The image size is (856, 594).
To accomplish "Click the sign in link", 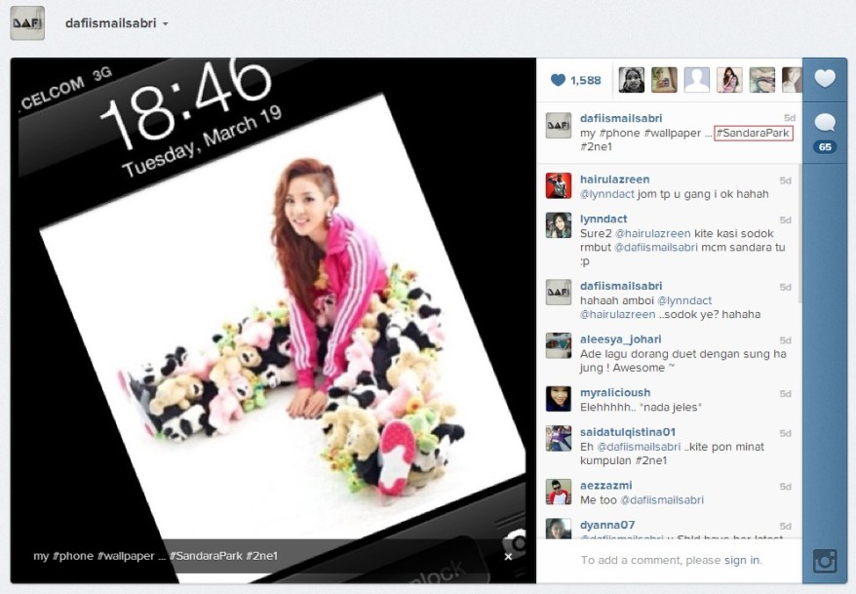I will coord(741,560).
